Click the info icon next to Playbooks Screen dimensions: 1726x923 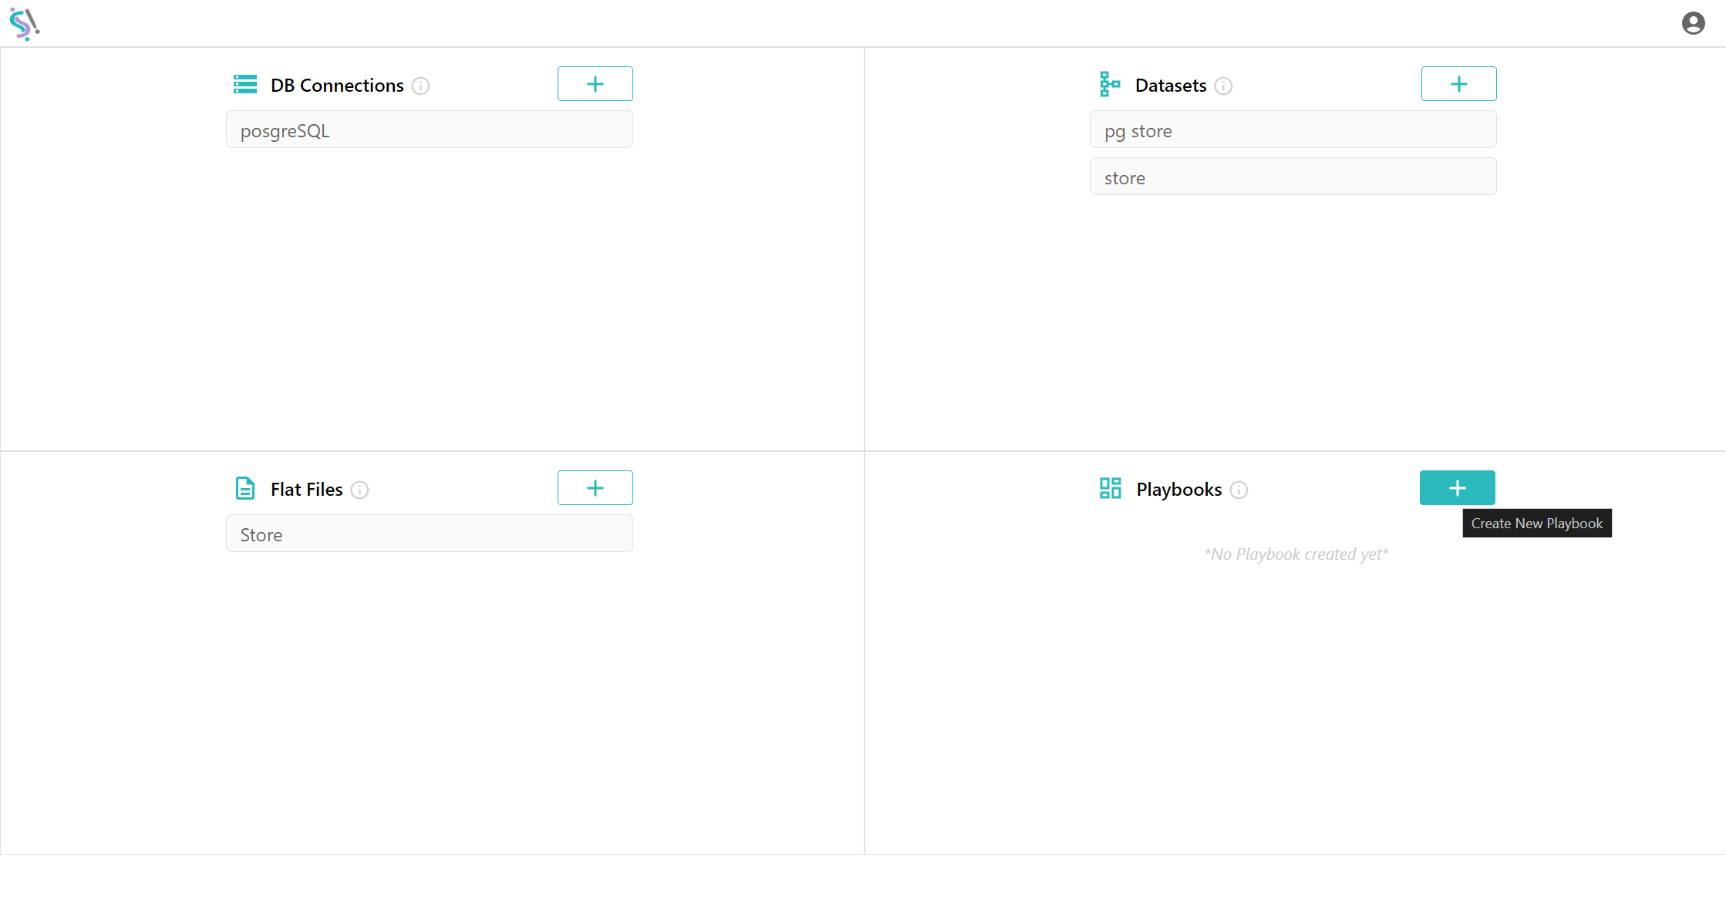point(1239,490)
